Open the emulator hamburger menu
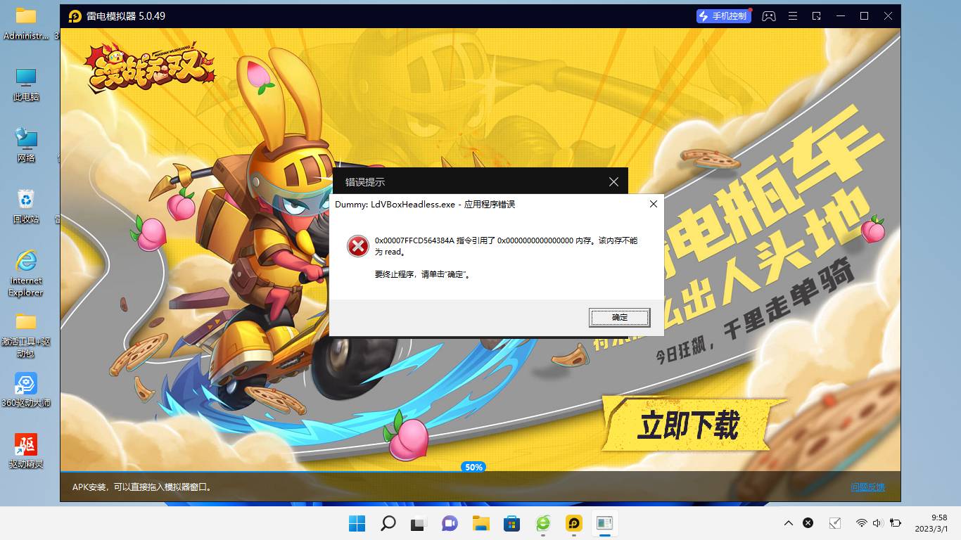The height and width of the screenshot is (540, 961). pyautogui.click(x=793, y=16)
